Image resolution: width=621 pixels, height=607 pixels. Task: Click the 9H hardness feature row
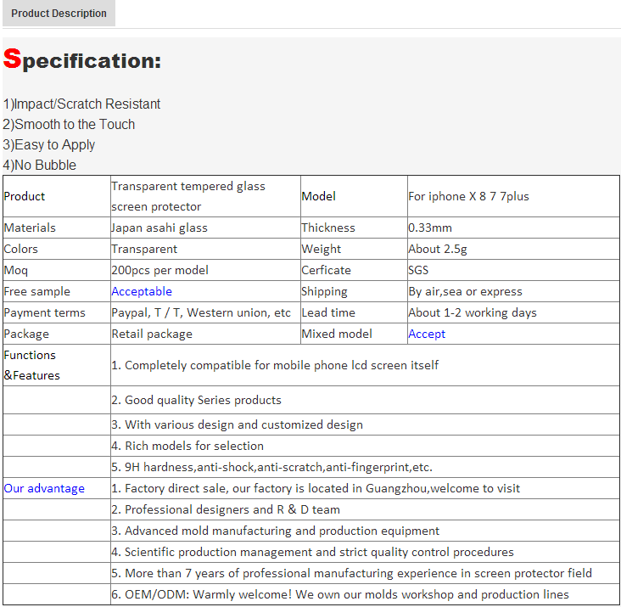[x=365, y=467]
